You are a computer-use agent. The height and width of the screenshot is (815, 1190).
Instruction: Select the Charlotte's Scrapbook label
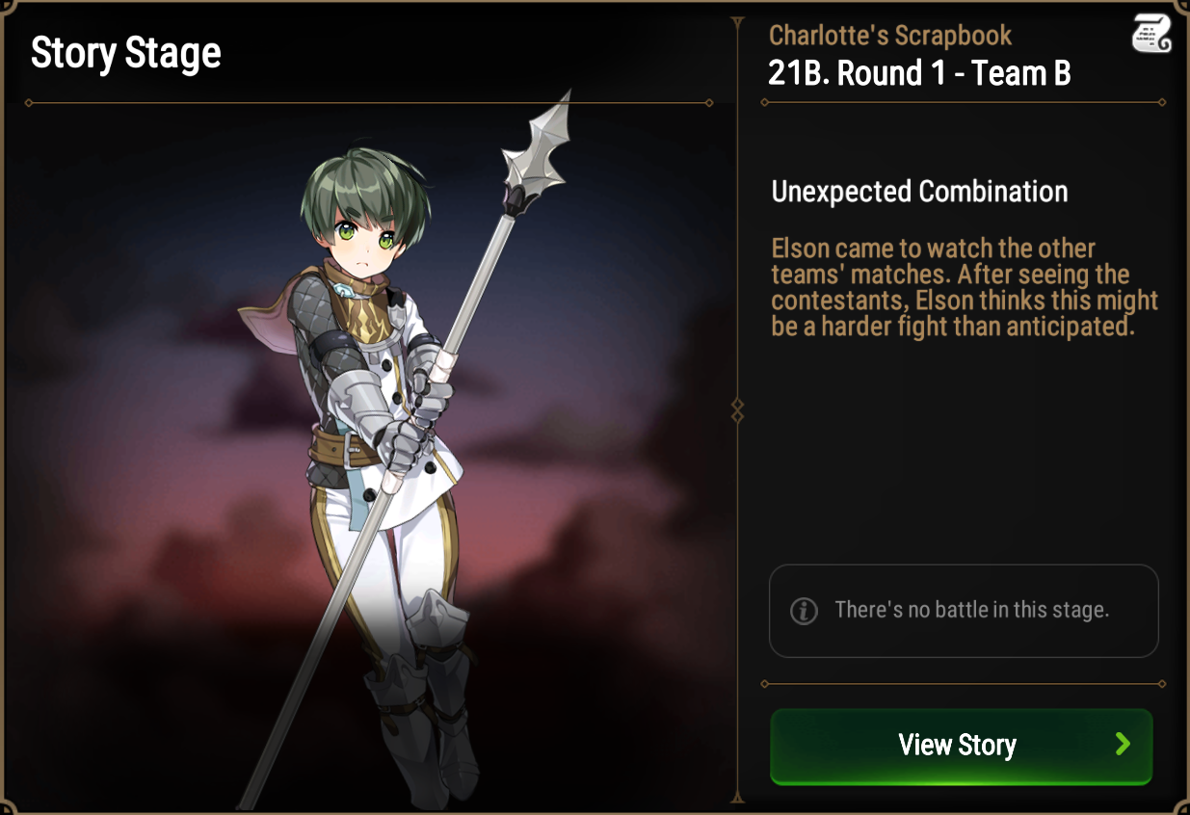[890, 36]
